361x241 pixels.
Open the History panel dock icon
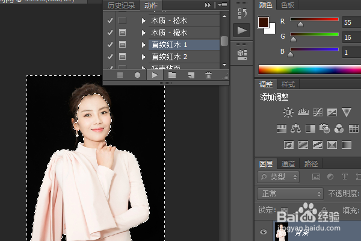(242, 13)
